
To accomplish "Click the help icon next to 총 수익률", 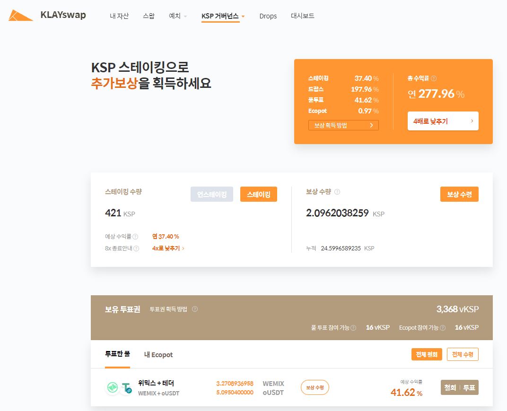I will (434, 78).
